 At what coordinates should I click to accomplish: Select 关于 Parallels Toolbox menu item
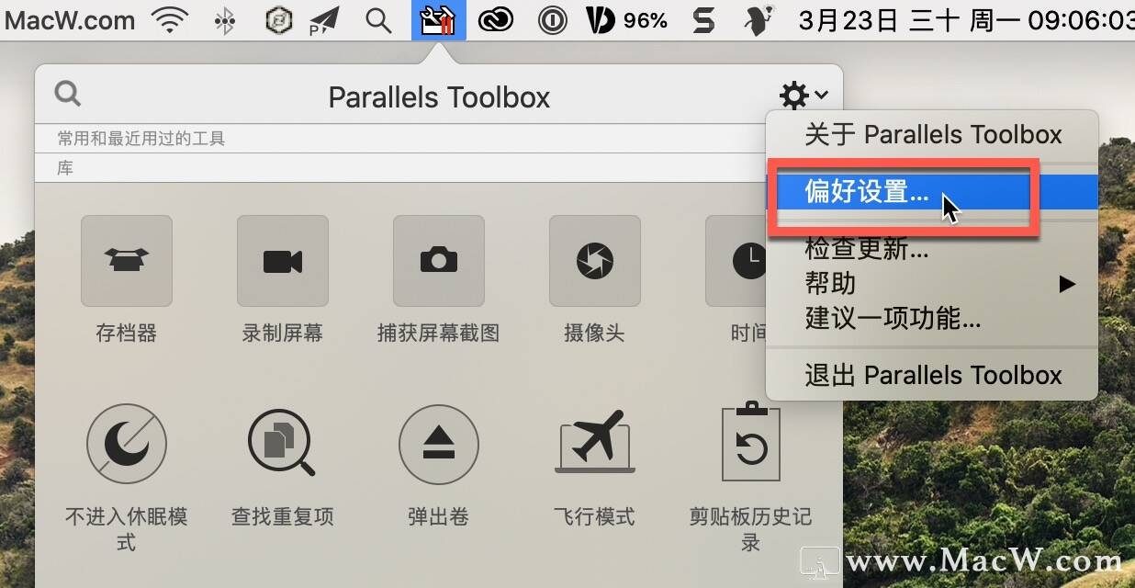(x=932, y=135)
